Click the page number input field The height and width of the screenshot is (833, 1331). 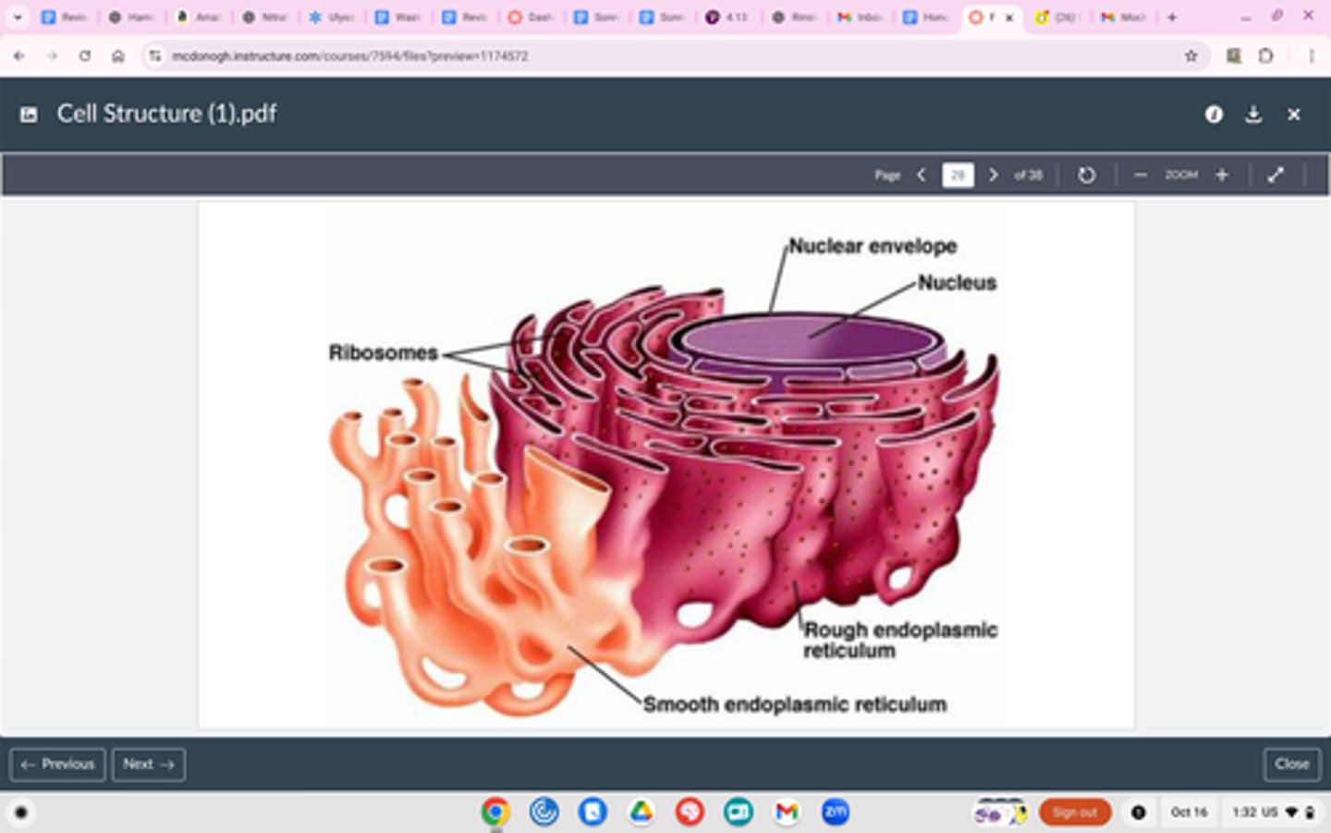click(x=958, y=175)
